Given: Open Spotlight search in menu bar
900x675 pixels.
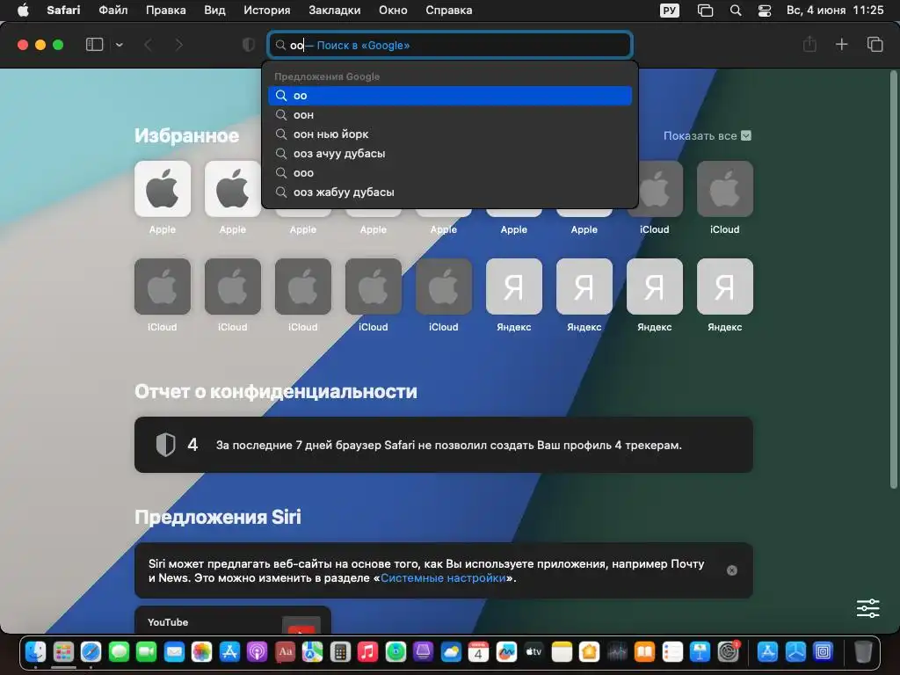Looking at the screenshot, I should [736, 11].
